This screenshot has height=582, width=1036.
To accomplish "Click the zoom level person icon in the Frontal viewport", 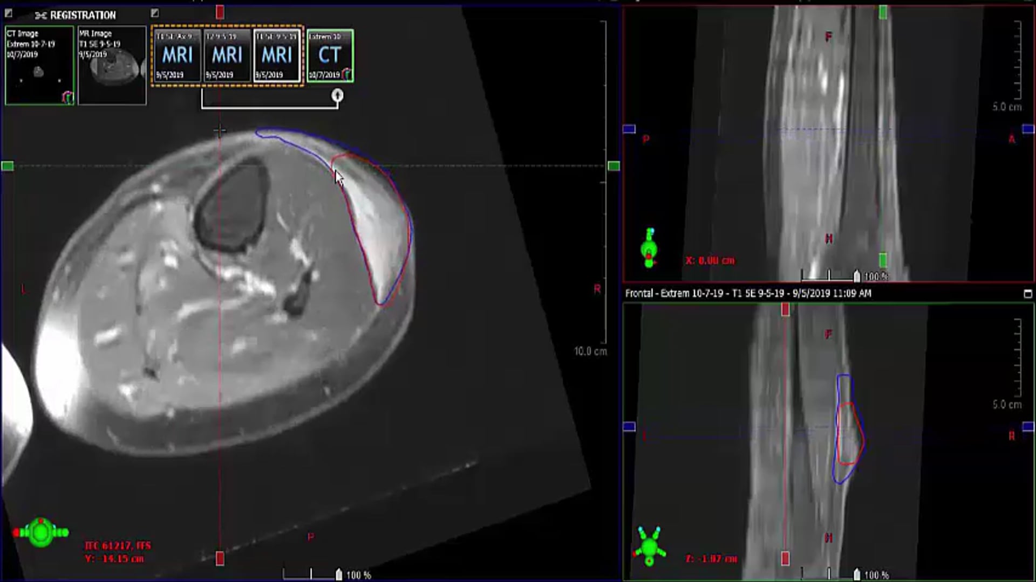I will point(857,573).
